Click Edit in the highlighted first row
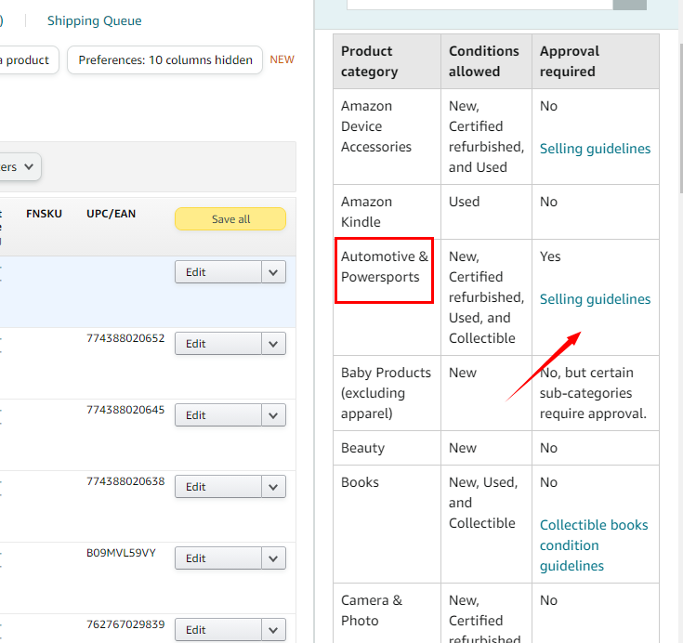The width and height of the screenshot is (683, 643). point(217,272)
